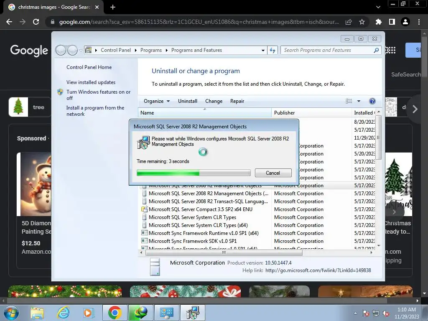Sort by Publisher column header
The width and height of the screenshot is (428, 321).
(x=311, y=113)
